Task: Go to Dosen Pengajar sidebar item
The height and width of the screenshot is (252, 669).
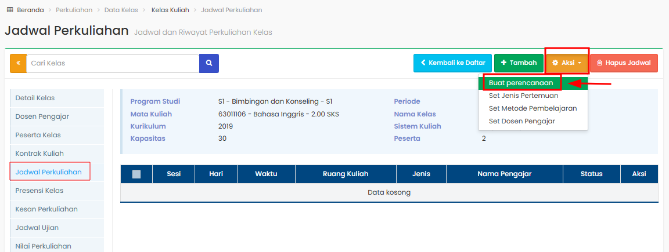Action: click(42, 116)
